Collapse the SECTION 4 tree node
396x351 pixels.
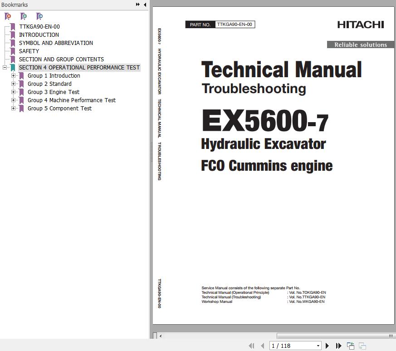point(5,68)
